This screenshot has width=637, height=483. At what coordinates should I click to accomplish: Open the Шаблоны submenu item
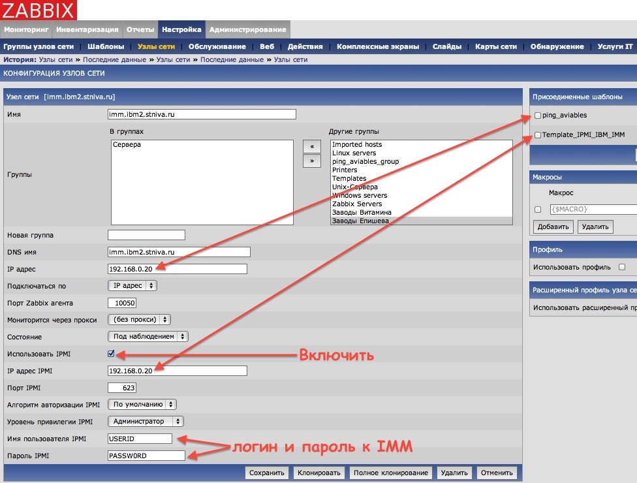(x=106, y=46)
